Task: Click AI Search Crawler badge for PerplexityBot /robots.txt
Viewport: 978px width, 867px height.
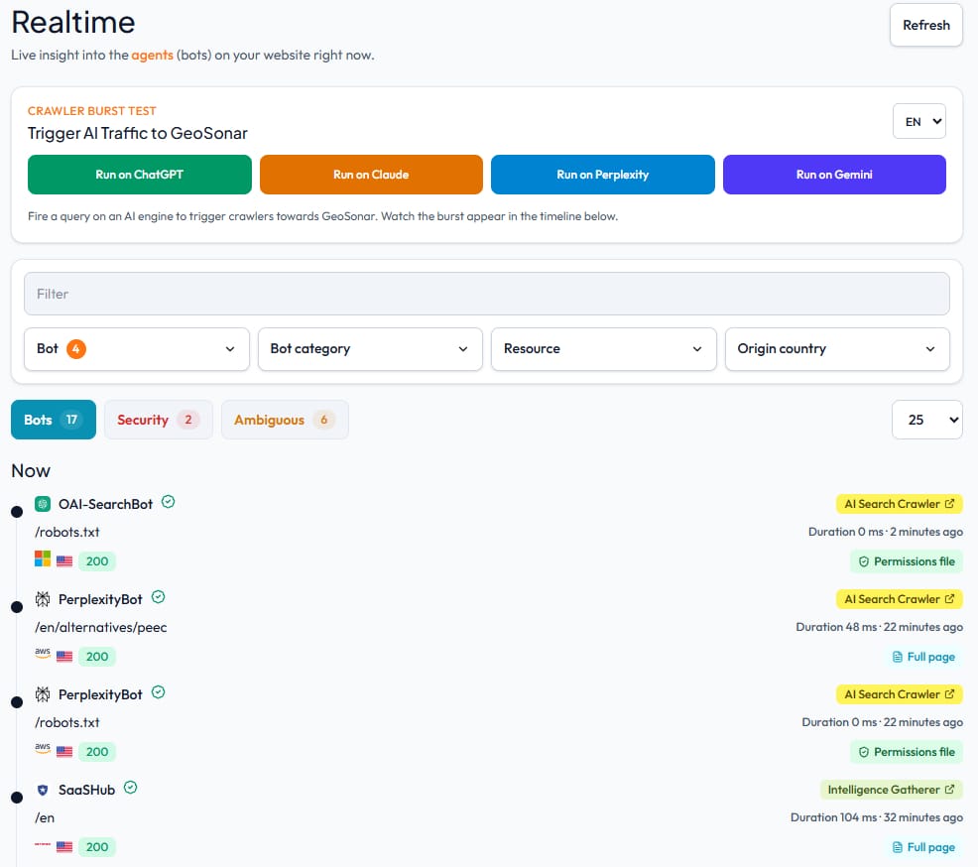Action: [899, 694]
